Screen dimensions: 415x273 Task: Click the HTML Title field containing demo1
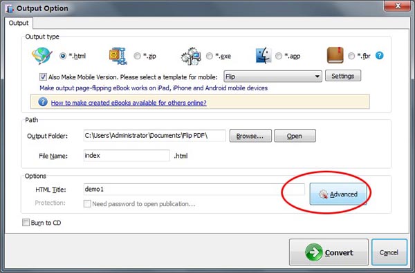point(194,189)
